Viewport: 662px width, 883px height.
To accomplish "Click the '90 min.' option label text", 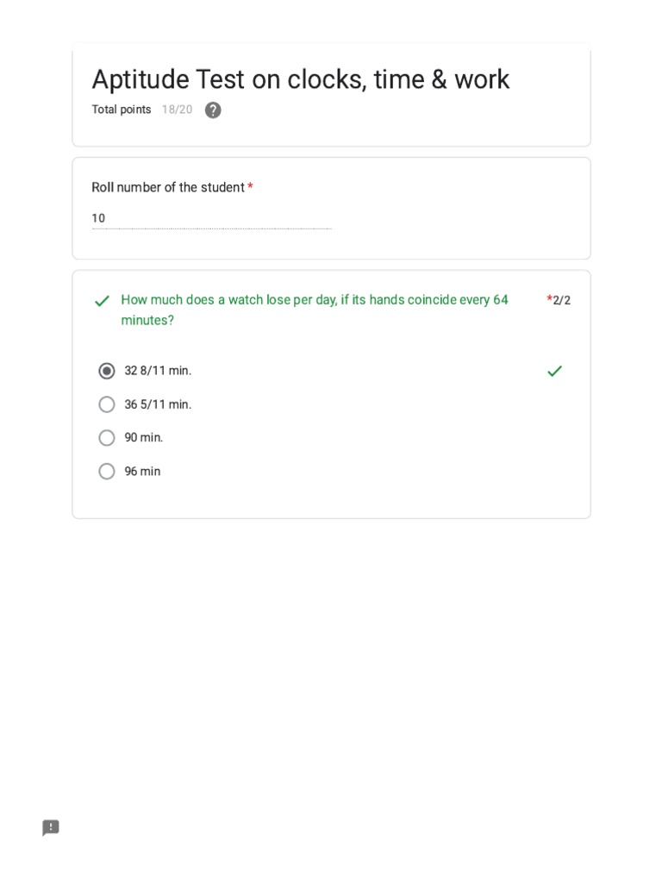I will click(144, 438).
